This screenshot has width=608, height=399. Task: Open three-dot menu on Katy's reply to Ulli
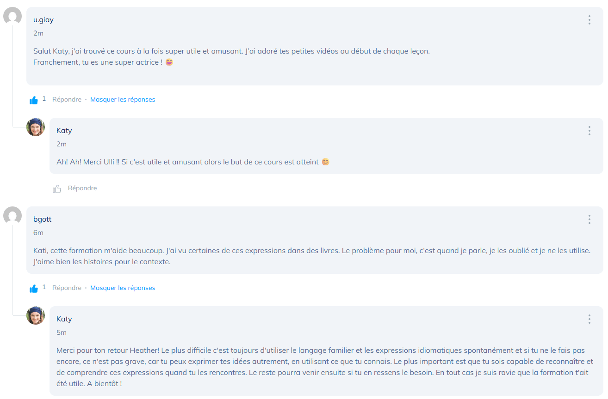pyautogui.click(x=589, y=131)
